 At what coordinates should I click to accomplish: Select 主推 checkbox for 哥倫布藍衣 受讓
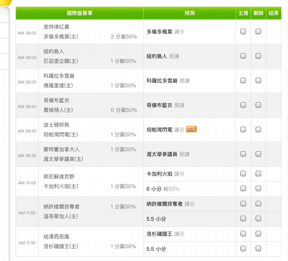click(x=243, y=105)
